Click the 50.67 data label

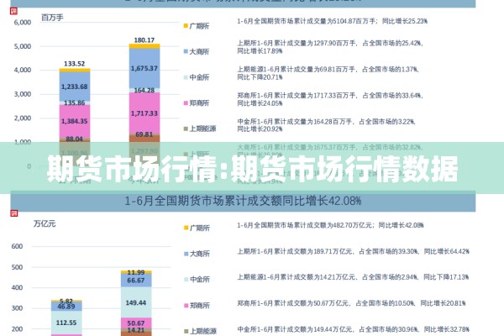136,323
